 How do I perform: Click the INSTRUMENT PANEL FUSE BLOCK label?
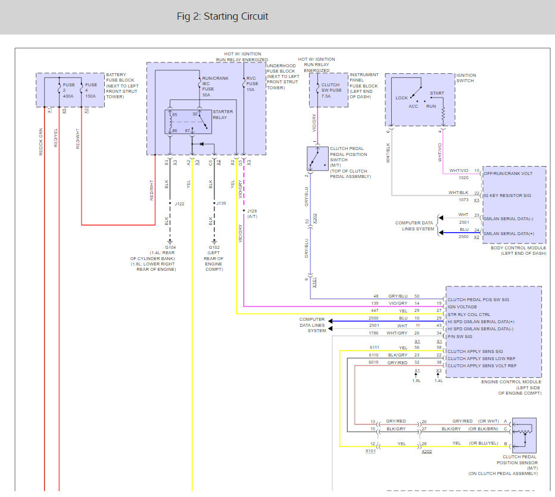(364, 80)
